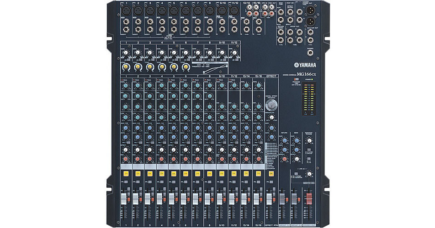Check the stereo LED level meter

(308, 98)
